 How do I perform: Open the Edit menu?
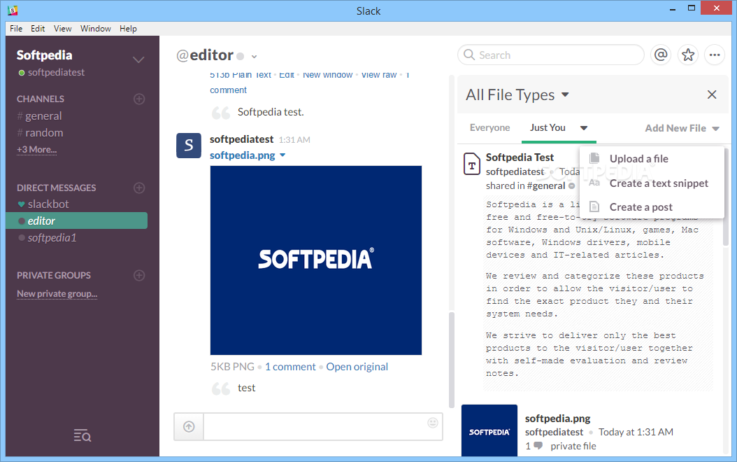coord(38,28)
